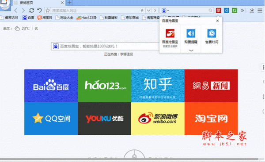The image size is (265, 162).
Task: Open the QQ空间 tile
Action: (51, 119)
